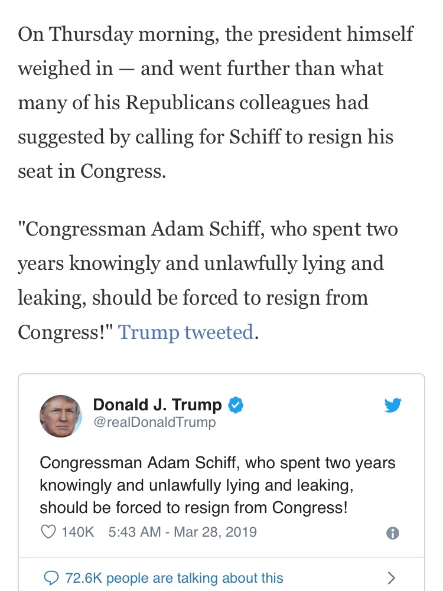Screen dimensions: 443x591
Task: Click the embedded tweet's body text
Action: coord(217,485)
